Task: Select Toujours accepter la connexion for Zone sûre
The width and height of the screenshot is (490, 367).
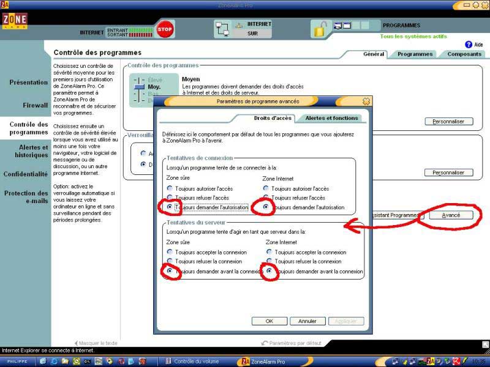Action: [170, 252]
